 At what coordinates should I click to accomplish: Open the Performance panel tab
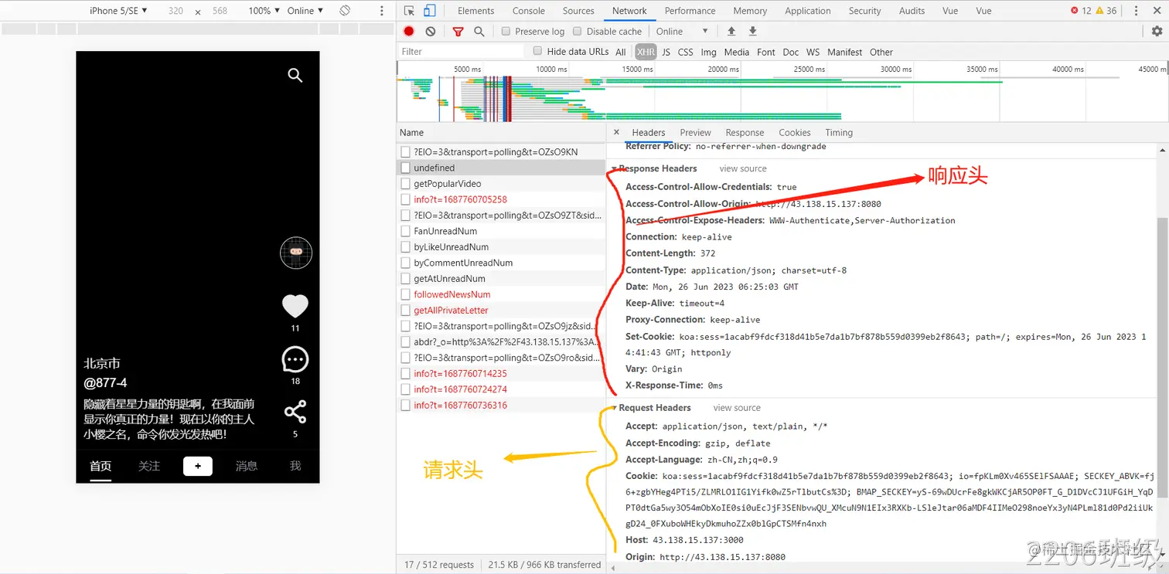click(690, 11)
